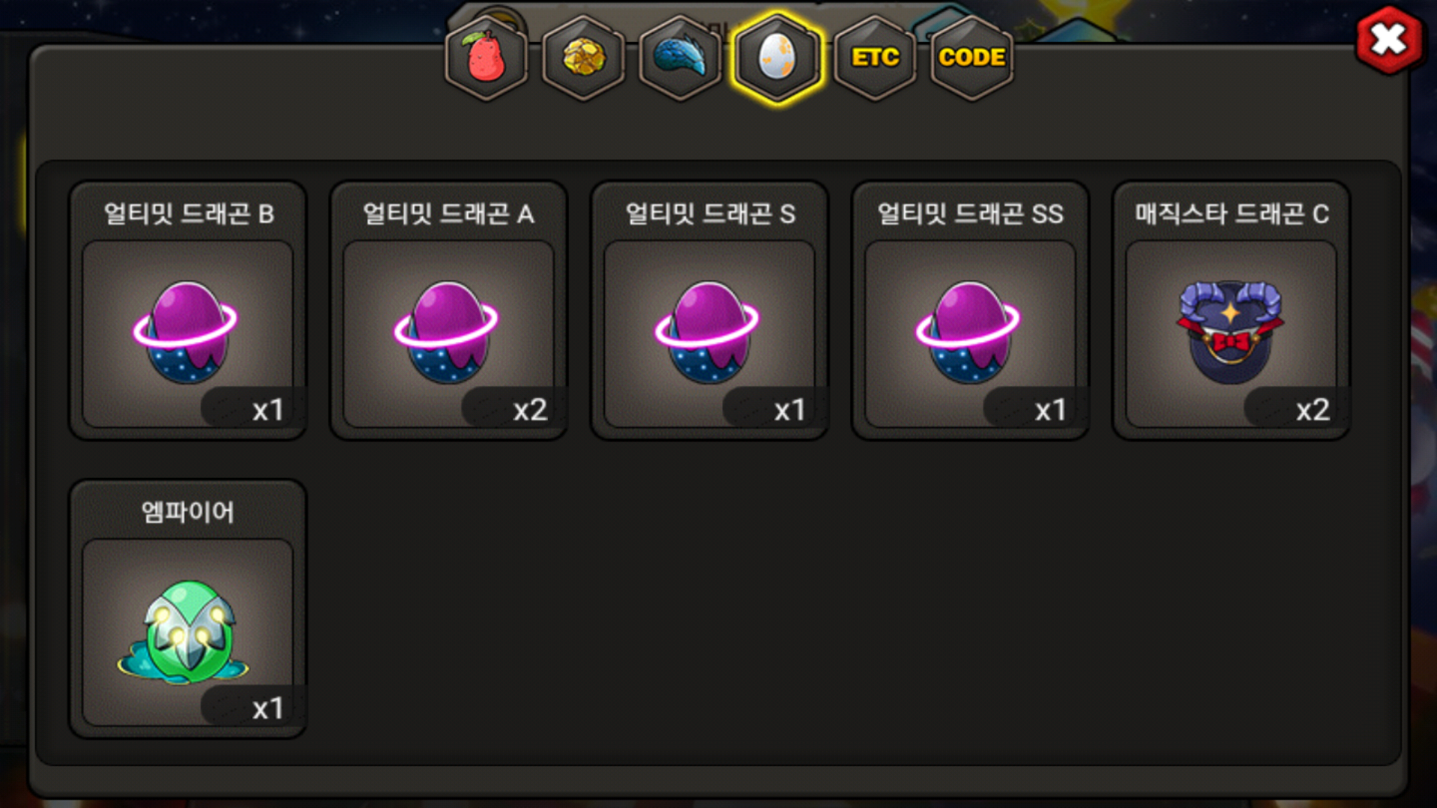1437x808 pixels.
Task: Choose the 얼티밋 드래곤 S egg icon
Action: coord(708,331)
